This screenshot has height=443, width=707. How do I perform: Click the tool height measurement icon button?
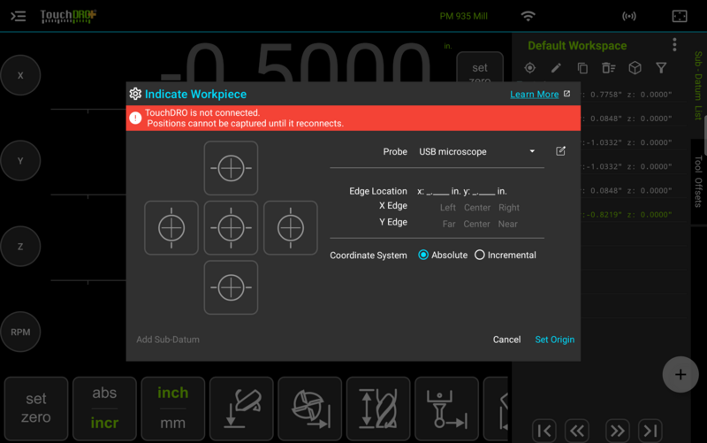[x=378, y=409]
